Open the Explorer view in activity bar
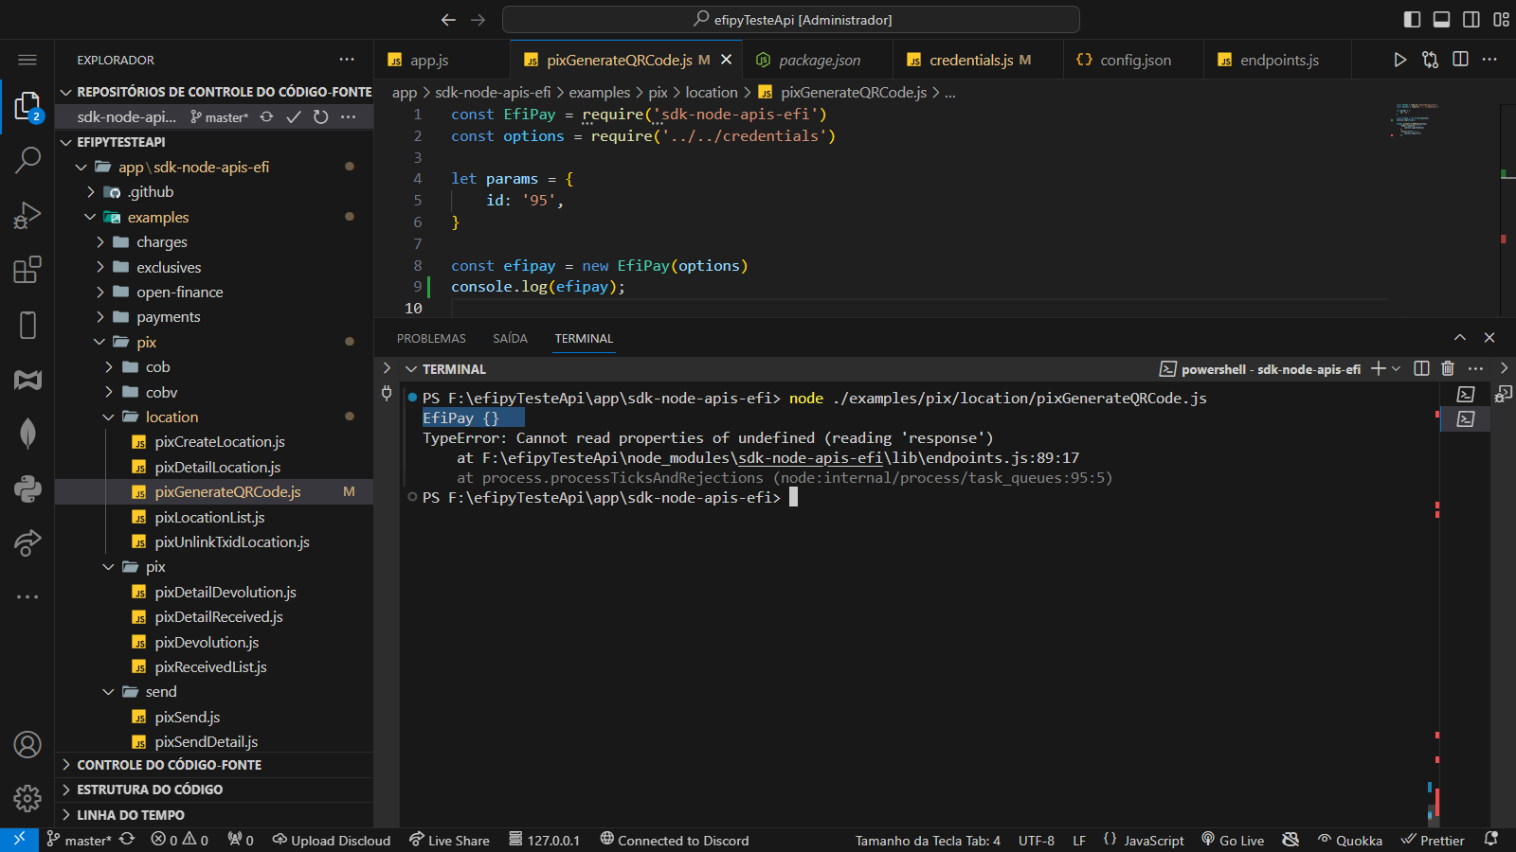 point(27,106)
